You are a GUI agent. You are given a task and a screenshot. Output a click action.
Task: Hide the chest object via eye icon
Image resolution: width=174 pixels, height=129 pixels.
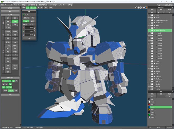[x=149, y=18]
